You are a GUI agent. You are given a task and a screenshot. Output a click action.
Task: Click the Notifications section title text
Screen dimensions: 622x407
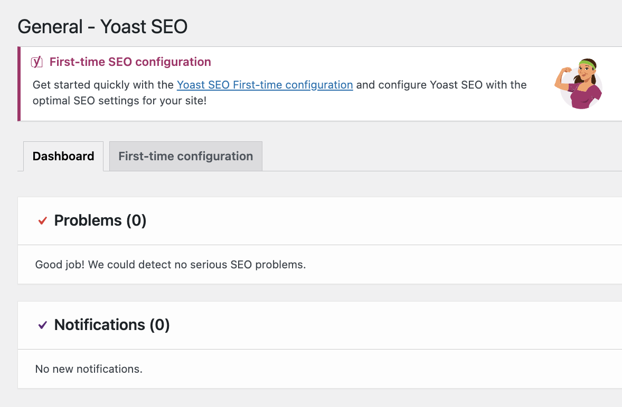pyautogui.click(x=99, y=325)
